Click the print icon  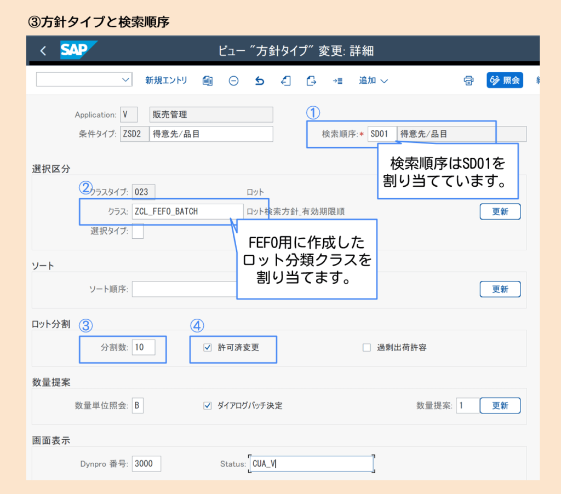coord(468,81)
